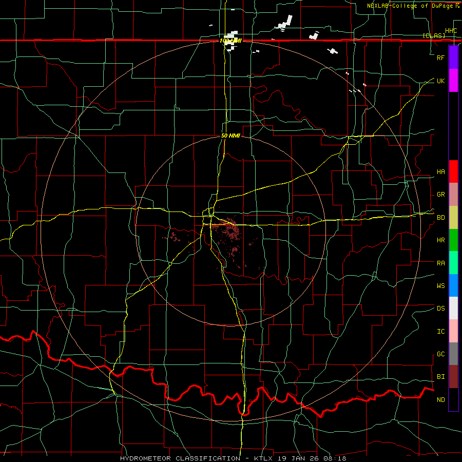This screenshot has height=462, width=462.
Task: Click the "DS" legend label text
Action: coord(440,309)
